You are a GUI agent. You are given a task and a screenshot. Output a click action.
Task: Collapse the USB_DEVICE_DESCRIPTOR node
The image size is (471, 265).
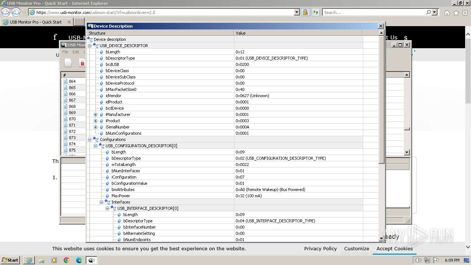89,46
